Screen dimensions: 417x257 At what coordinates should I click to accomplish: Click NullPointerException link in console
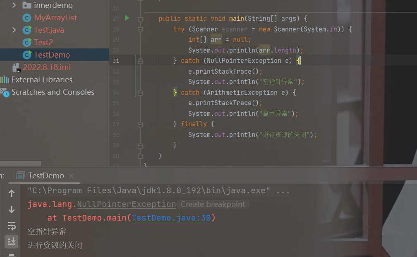pyautogui.click(x=126, y=204)
